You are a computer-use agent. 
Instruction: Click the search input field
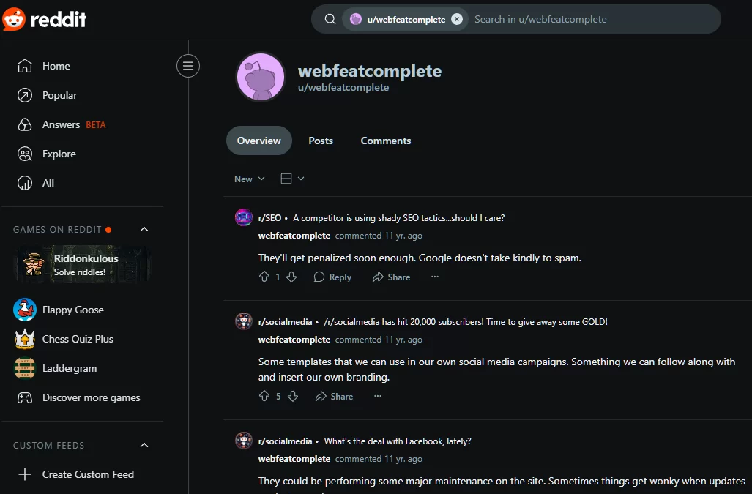coord(586,20)
